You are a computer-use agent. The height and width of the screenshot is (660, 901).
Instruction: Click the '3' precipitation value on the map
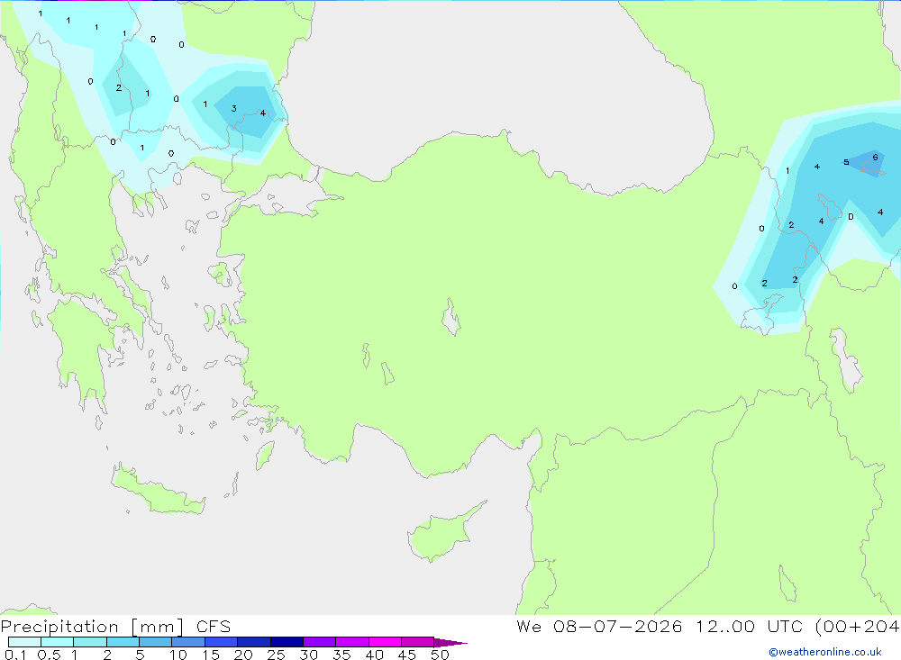(x=234, y=108)
